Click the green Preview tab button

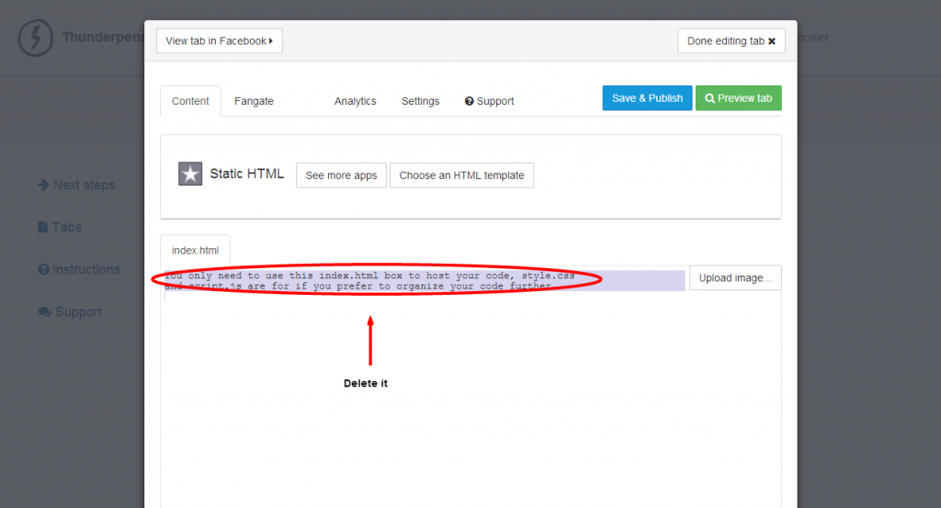(739, 97)
